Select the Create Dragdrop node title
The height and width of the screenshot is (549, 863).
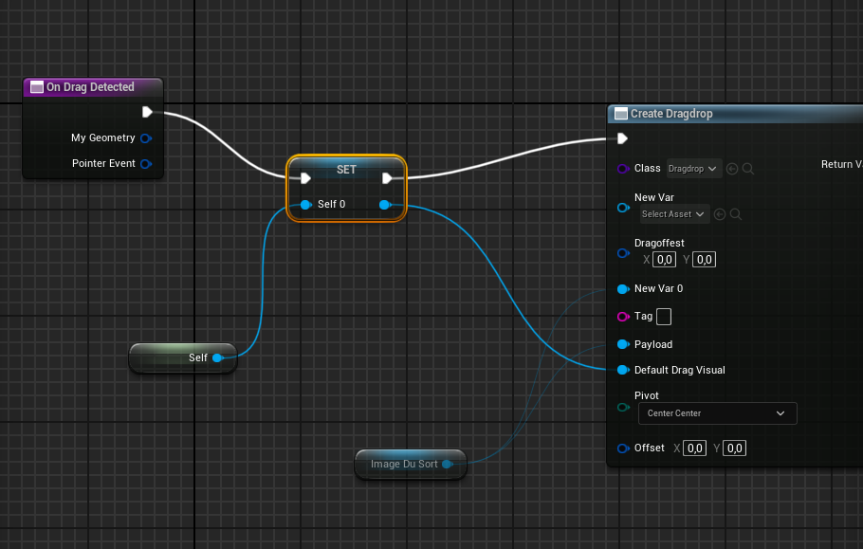pos(671,114)
